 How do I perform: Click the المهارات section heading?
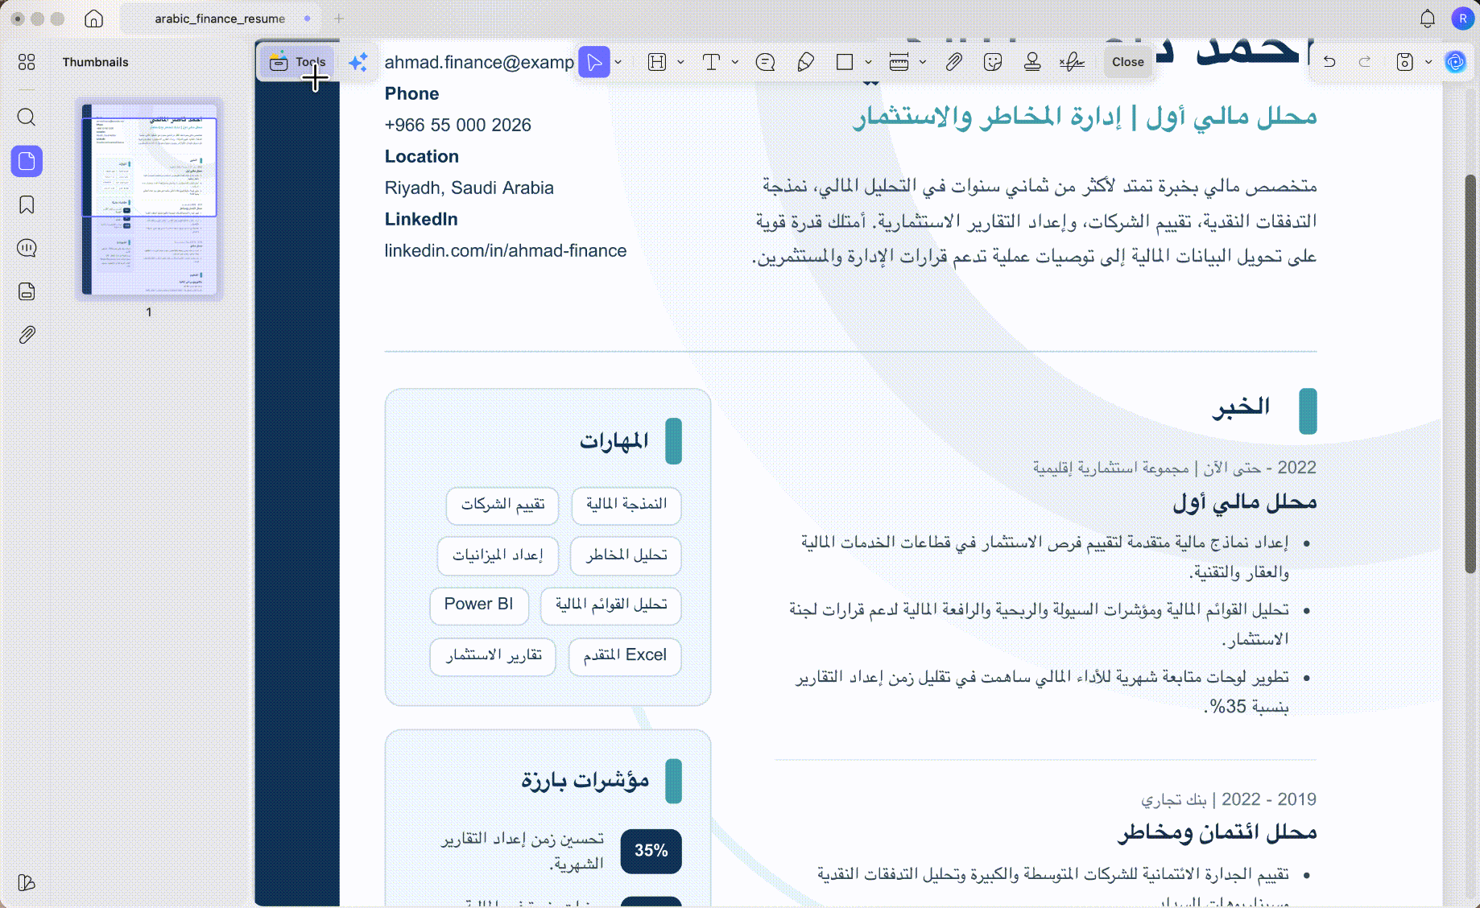tap(614, 441)
